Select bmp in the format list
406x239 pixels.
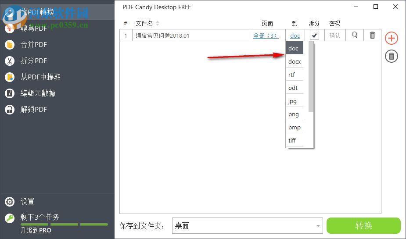point(295,127)
